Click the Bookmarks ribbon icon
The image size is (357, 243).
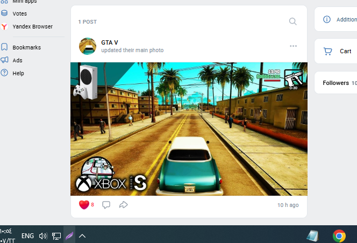(x=4, y=47)
